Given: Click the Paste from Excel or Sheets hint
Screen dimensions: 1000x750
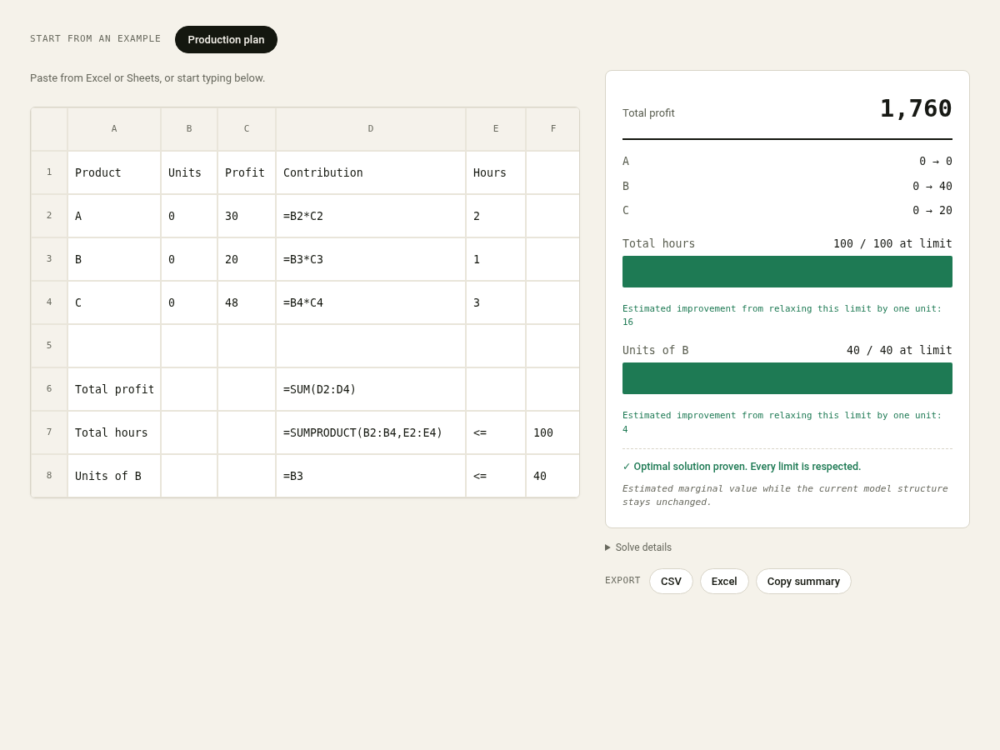Looking at the screenshot, I should point(147,77).
